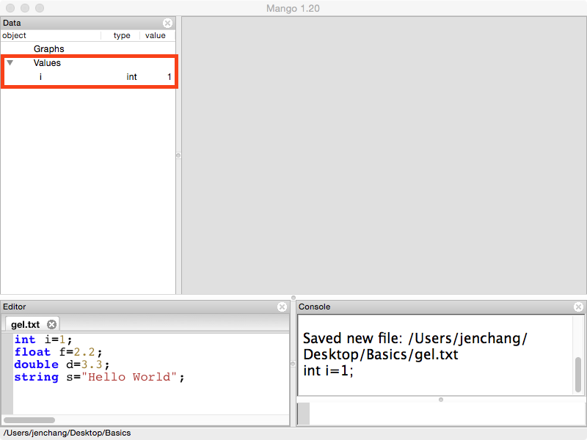Click the value column header

point(156,35)
